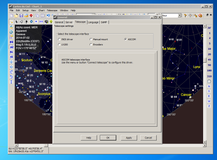This screenshot has width=217, height=160.
Task: Click the Apply button
Action: click(129, 138)
